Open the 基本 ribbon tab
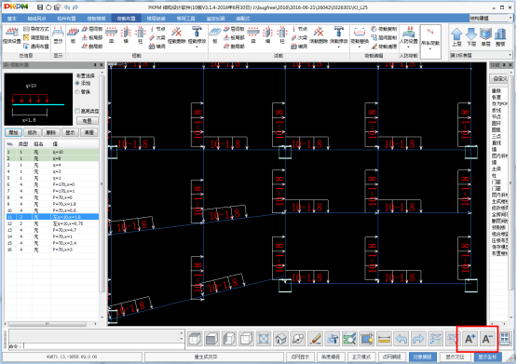 point(12,19)
